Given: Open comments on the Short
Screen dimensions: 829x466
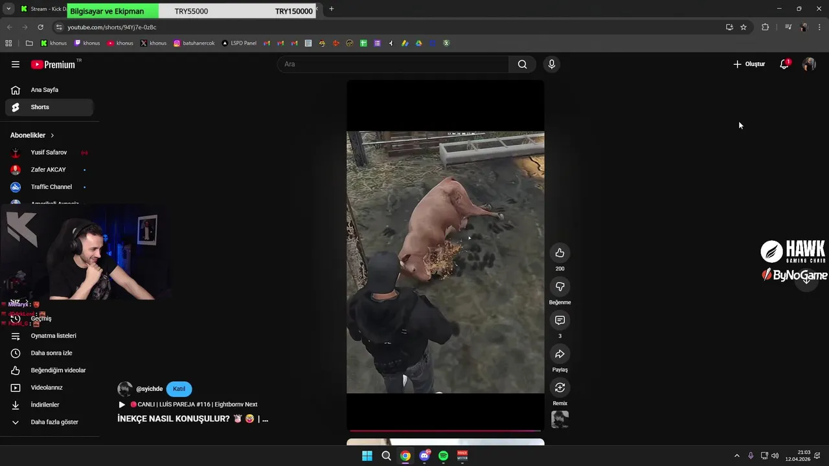Looking at the screenshot, I should coord(560,320).
